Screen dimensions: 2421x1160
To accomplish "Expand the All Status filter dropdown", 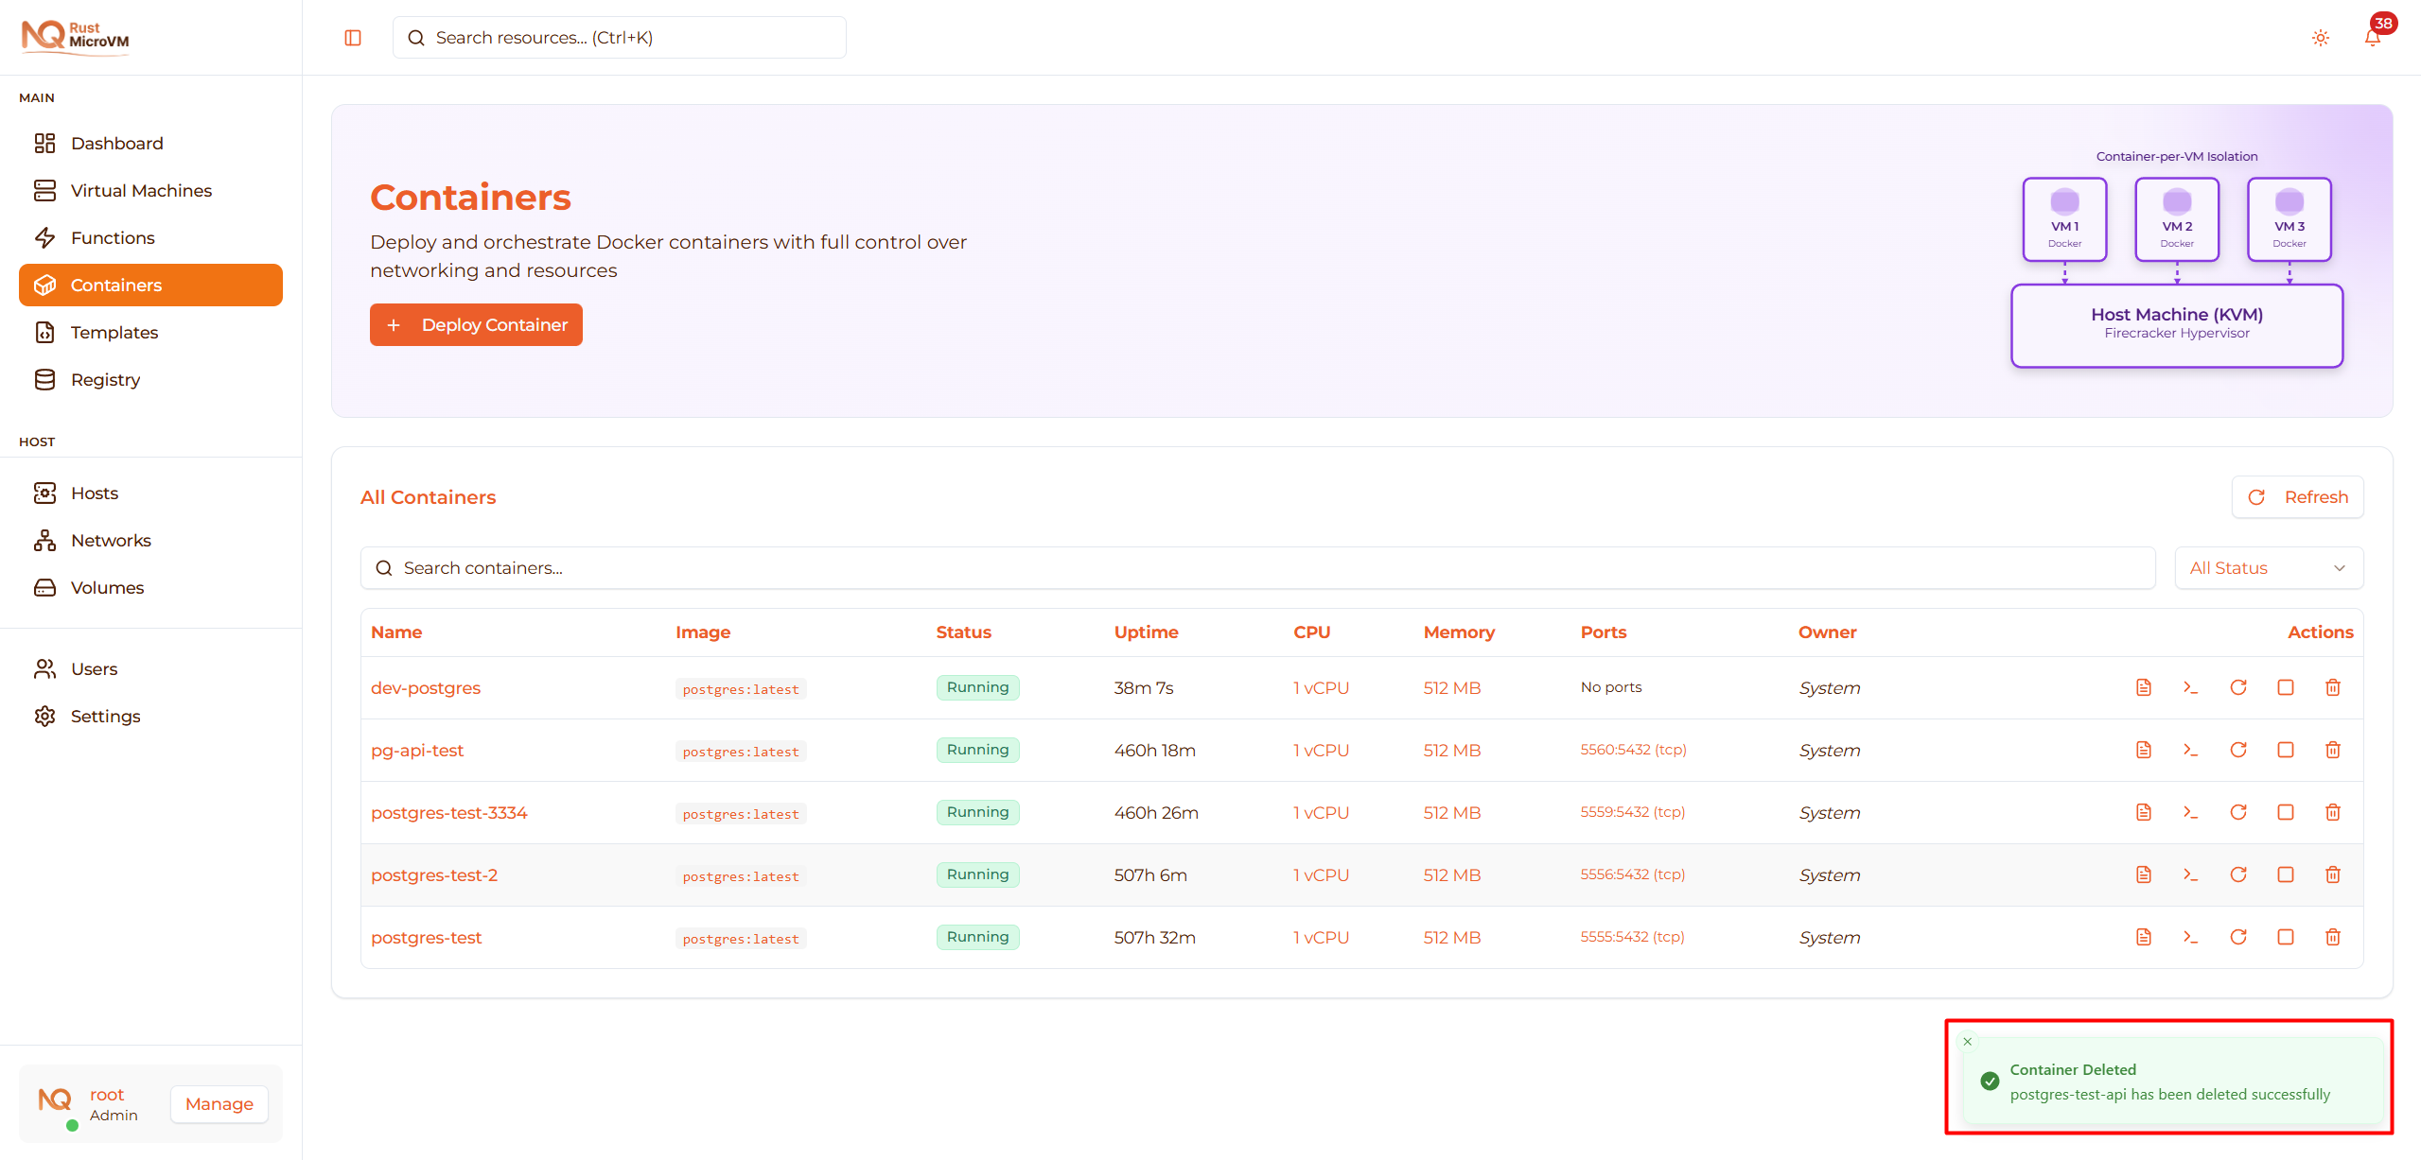I will click(2268, 568).
